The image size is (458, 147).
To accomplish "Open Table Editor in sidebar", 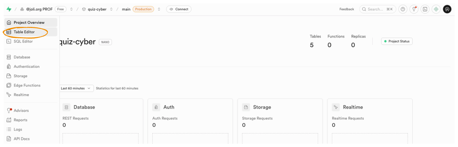I will tap(24, 32).
